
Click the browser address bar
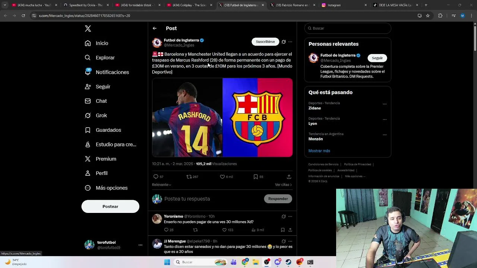pyautogui.click(x=224, y=16)
